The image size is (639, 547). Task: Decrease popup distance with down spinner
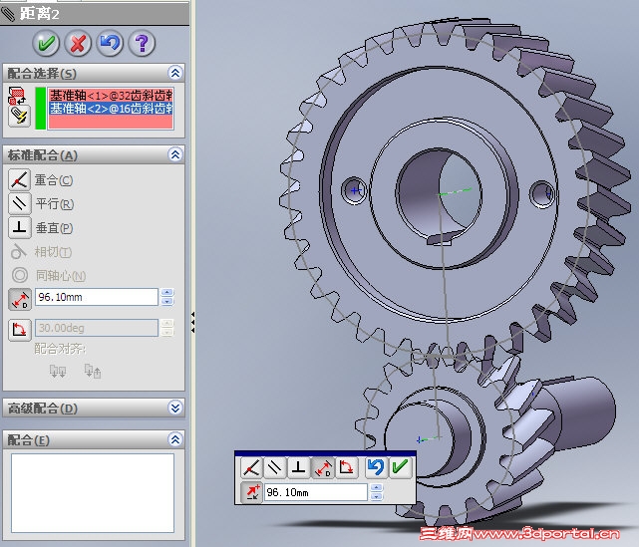coord(377,497)
